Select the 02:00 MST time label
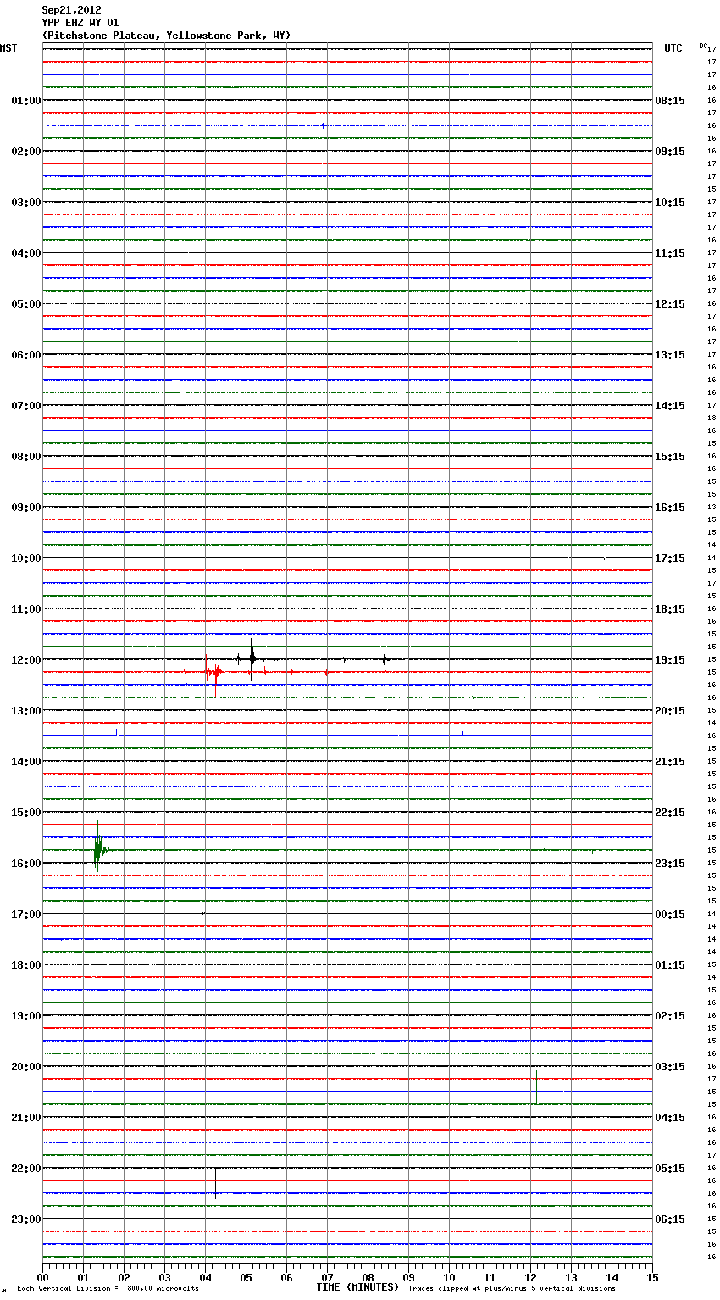720x1300 pixels. (x=26, y=152)
